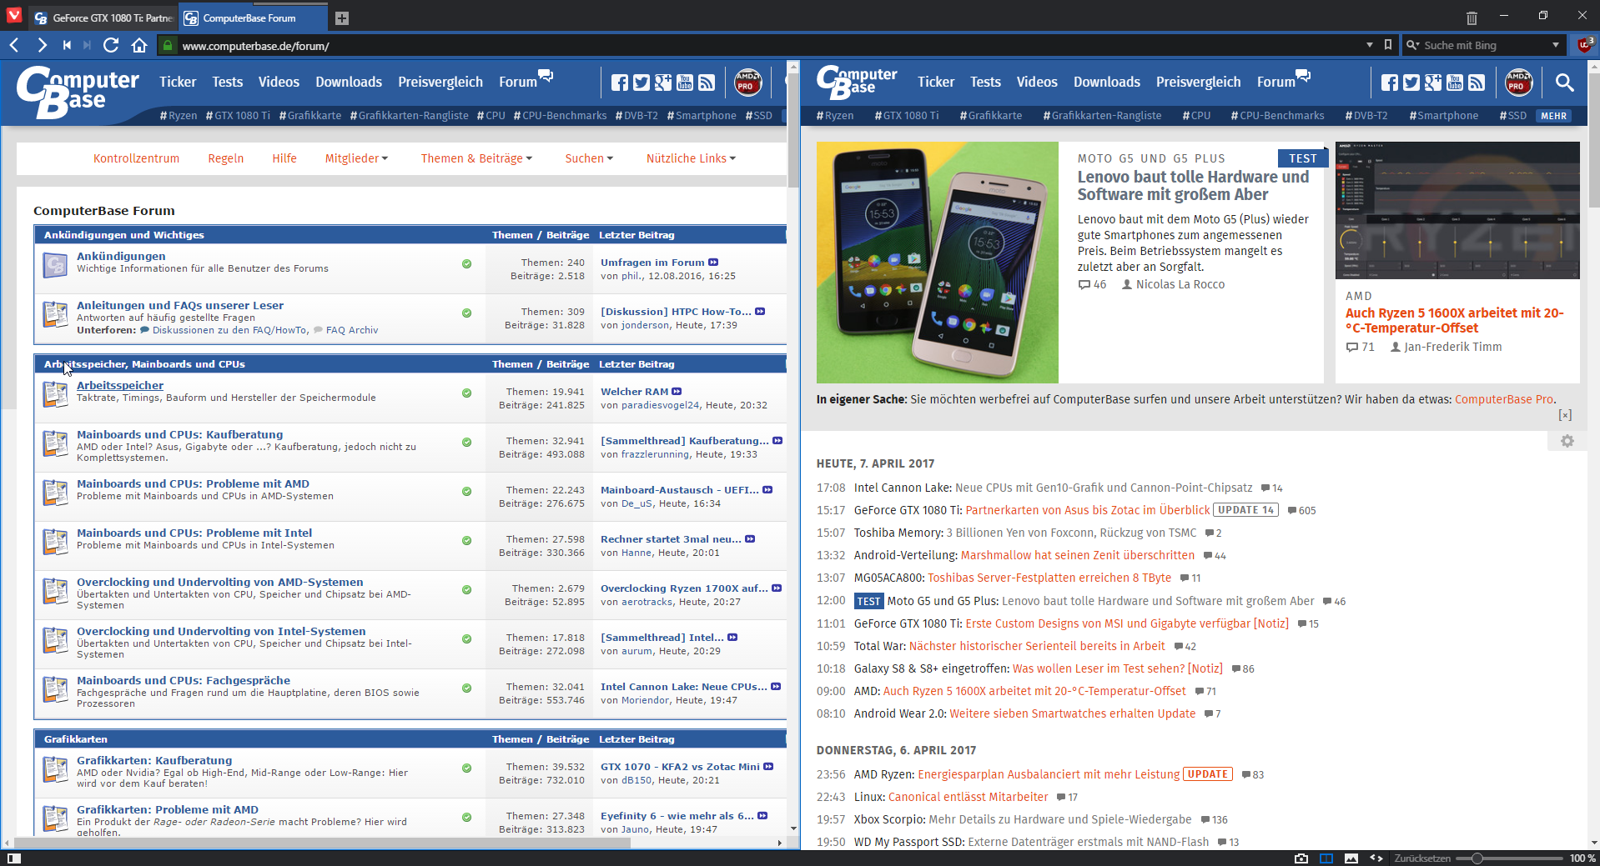This screenshot has height=866, width=1600.
Task: Reset zoom with Zurücksetzen button
Action: coord(1422,858)
